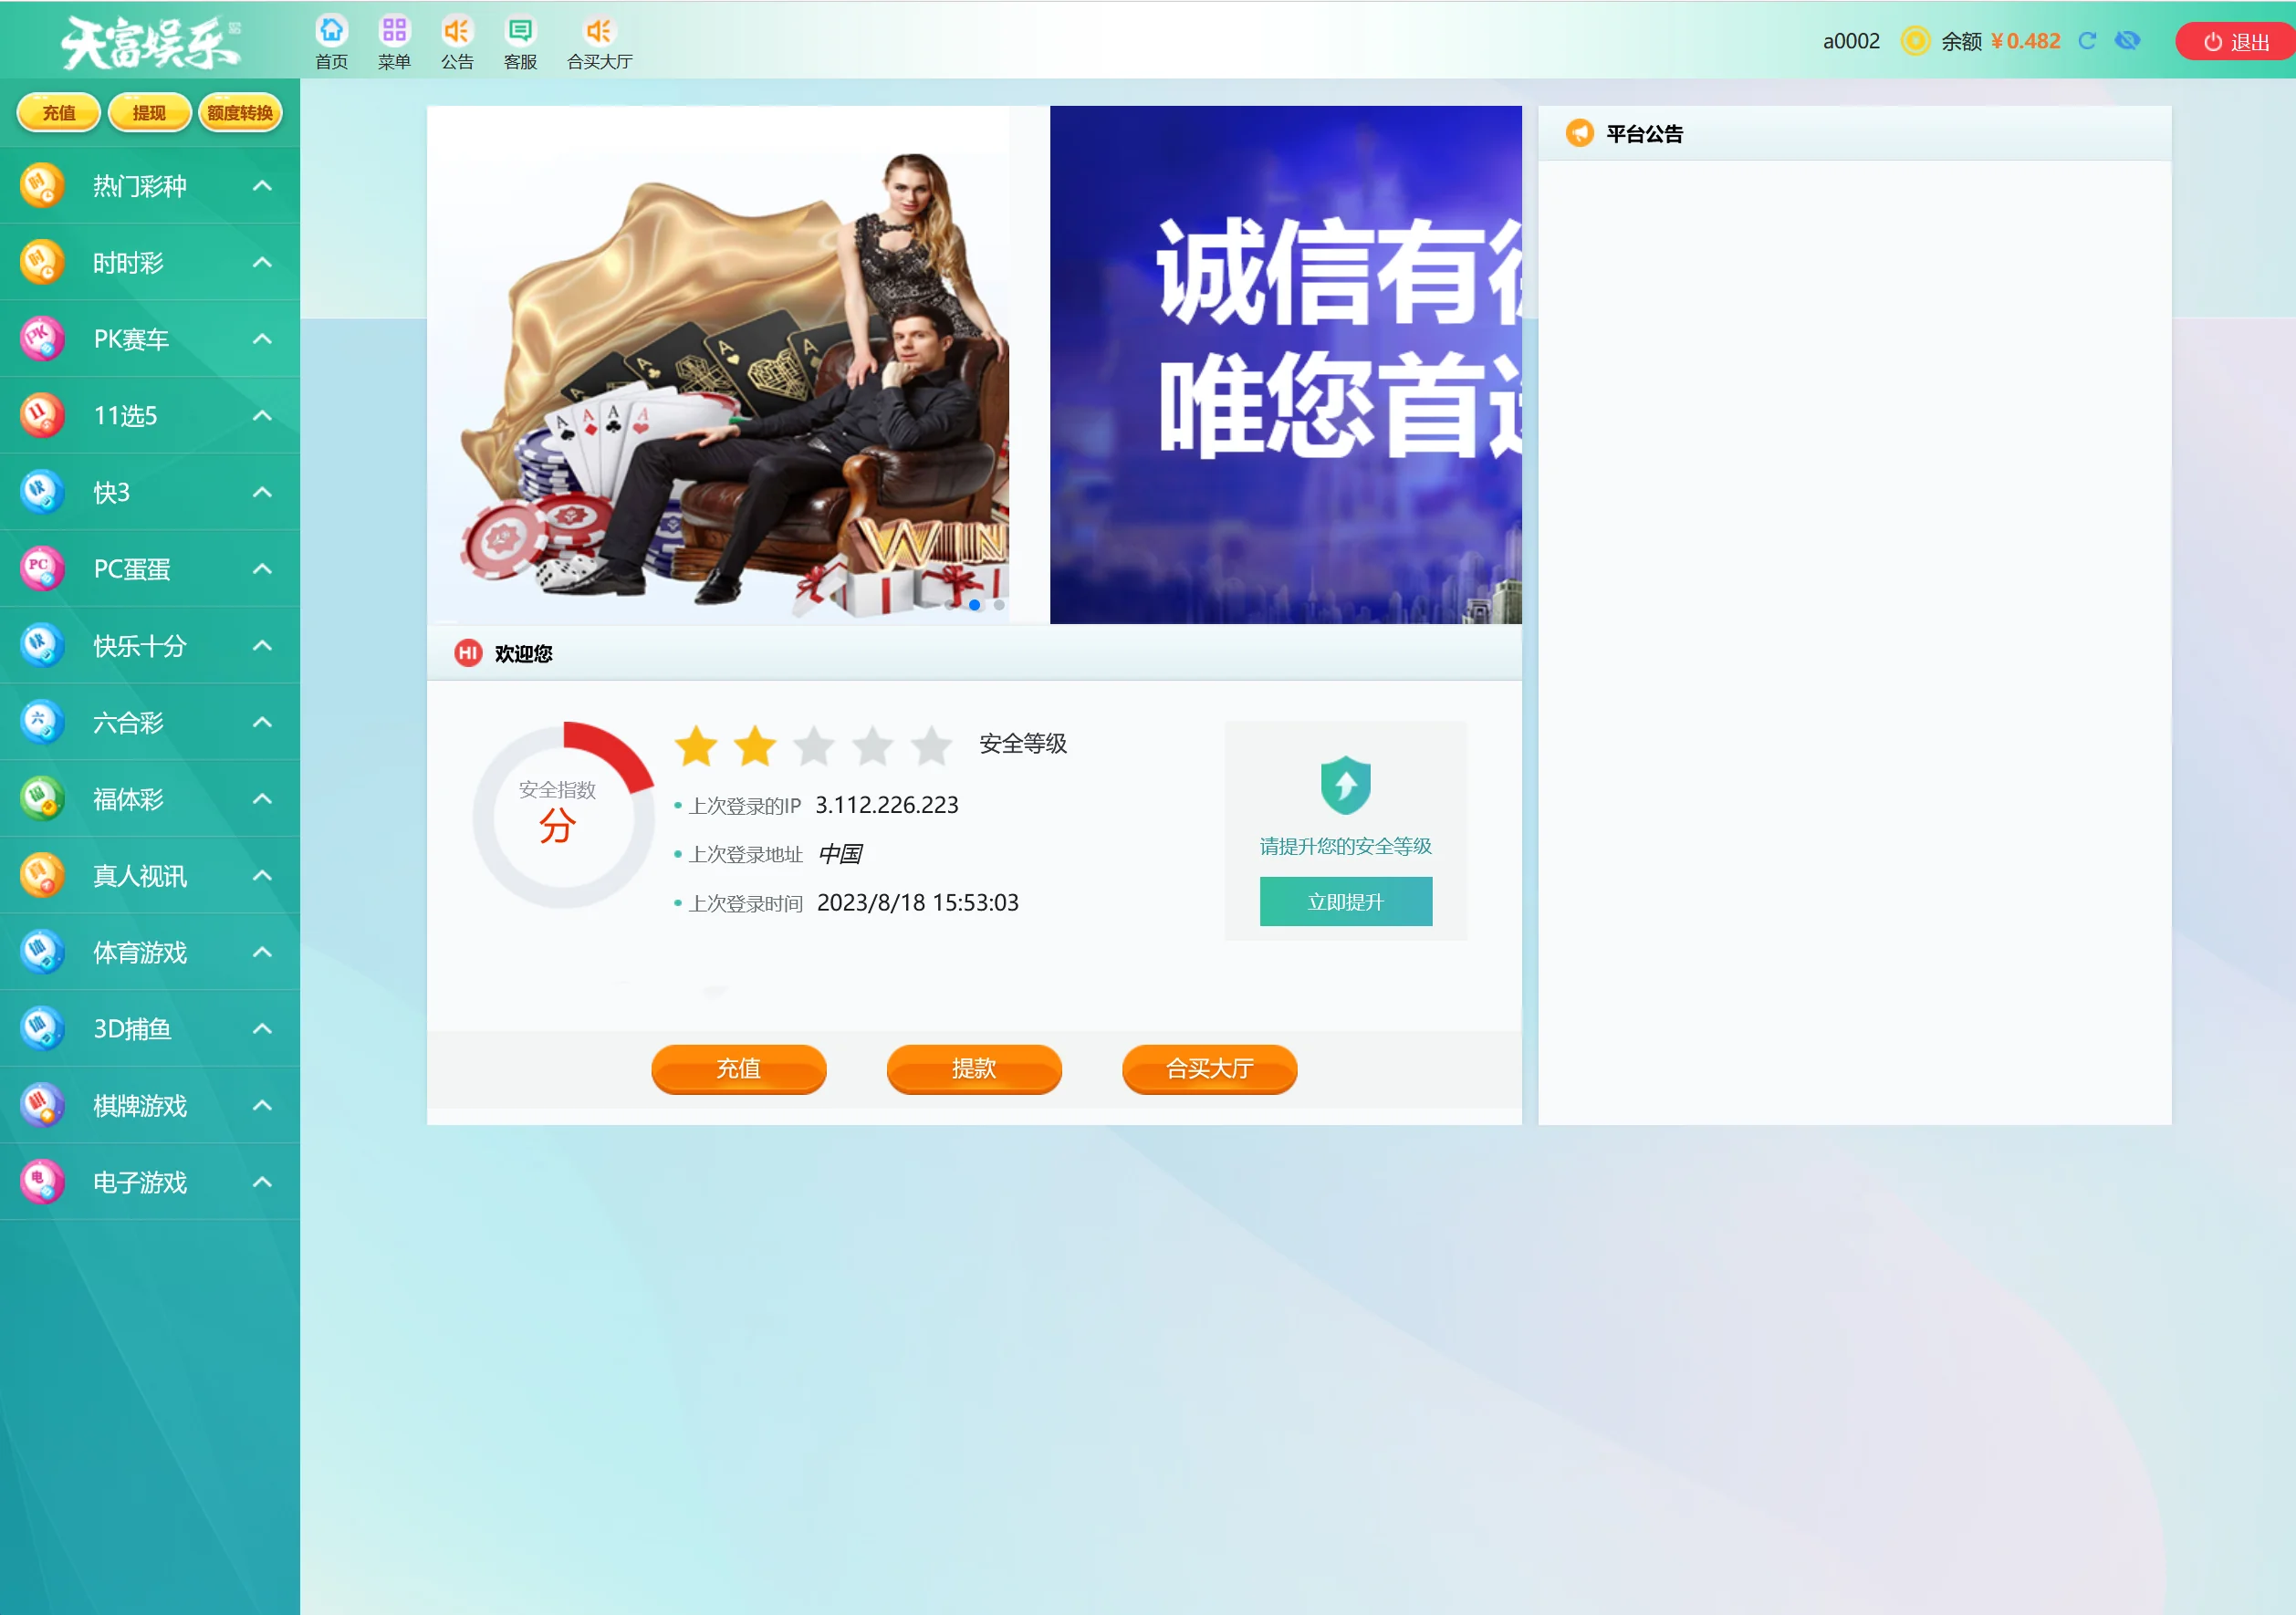Collapse the 热门彩种 sidebar section
This screenshot has height=1615, width=2296.
pyautogui.click(x=262, y=186)
